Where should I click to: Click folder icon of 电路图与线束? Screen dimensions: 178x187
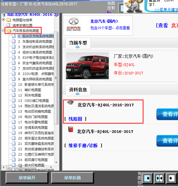[x=9, y=20]
